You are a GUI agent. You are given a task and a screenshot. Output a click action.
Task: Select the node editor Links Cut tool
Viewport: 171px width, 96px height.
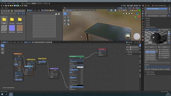pyautogui.click(x=2, y=53)
